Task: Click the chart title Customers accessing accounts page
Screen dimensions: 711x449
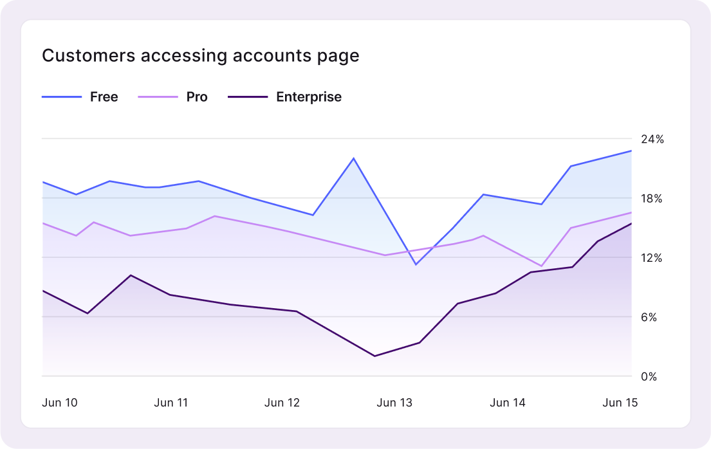Action: click(x=200, y=56)
